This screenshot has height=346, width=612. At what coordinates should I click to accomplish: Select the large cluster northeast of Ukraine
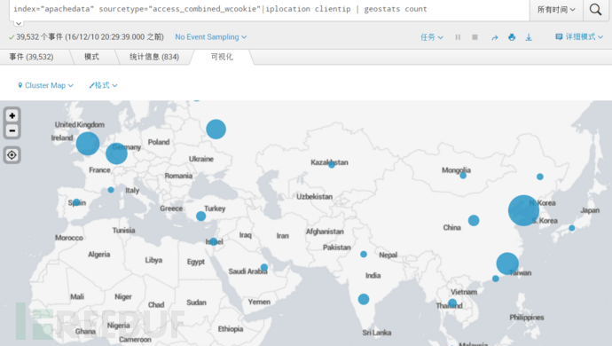coord(216,129)
